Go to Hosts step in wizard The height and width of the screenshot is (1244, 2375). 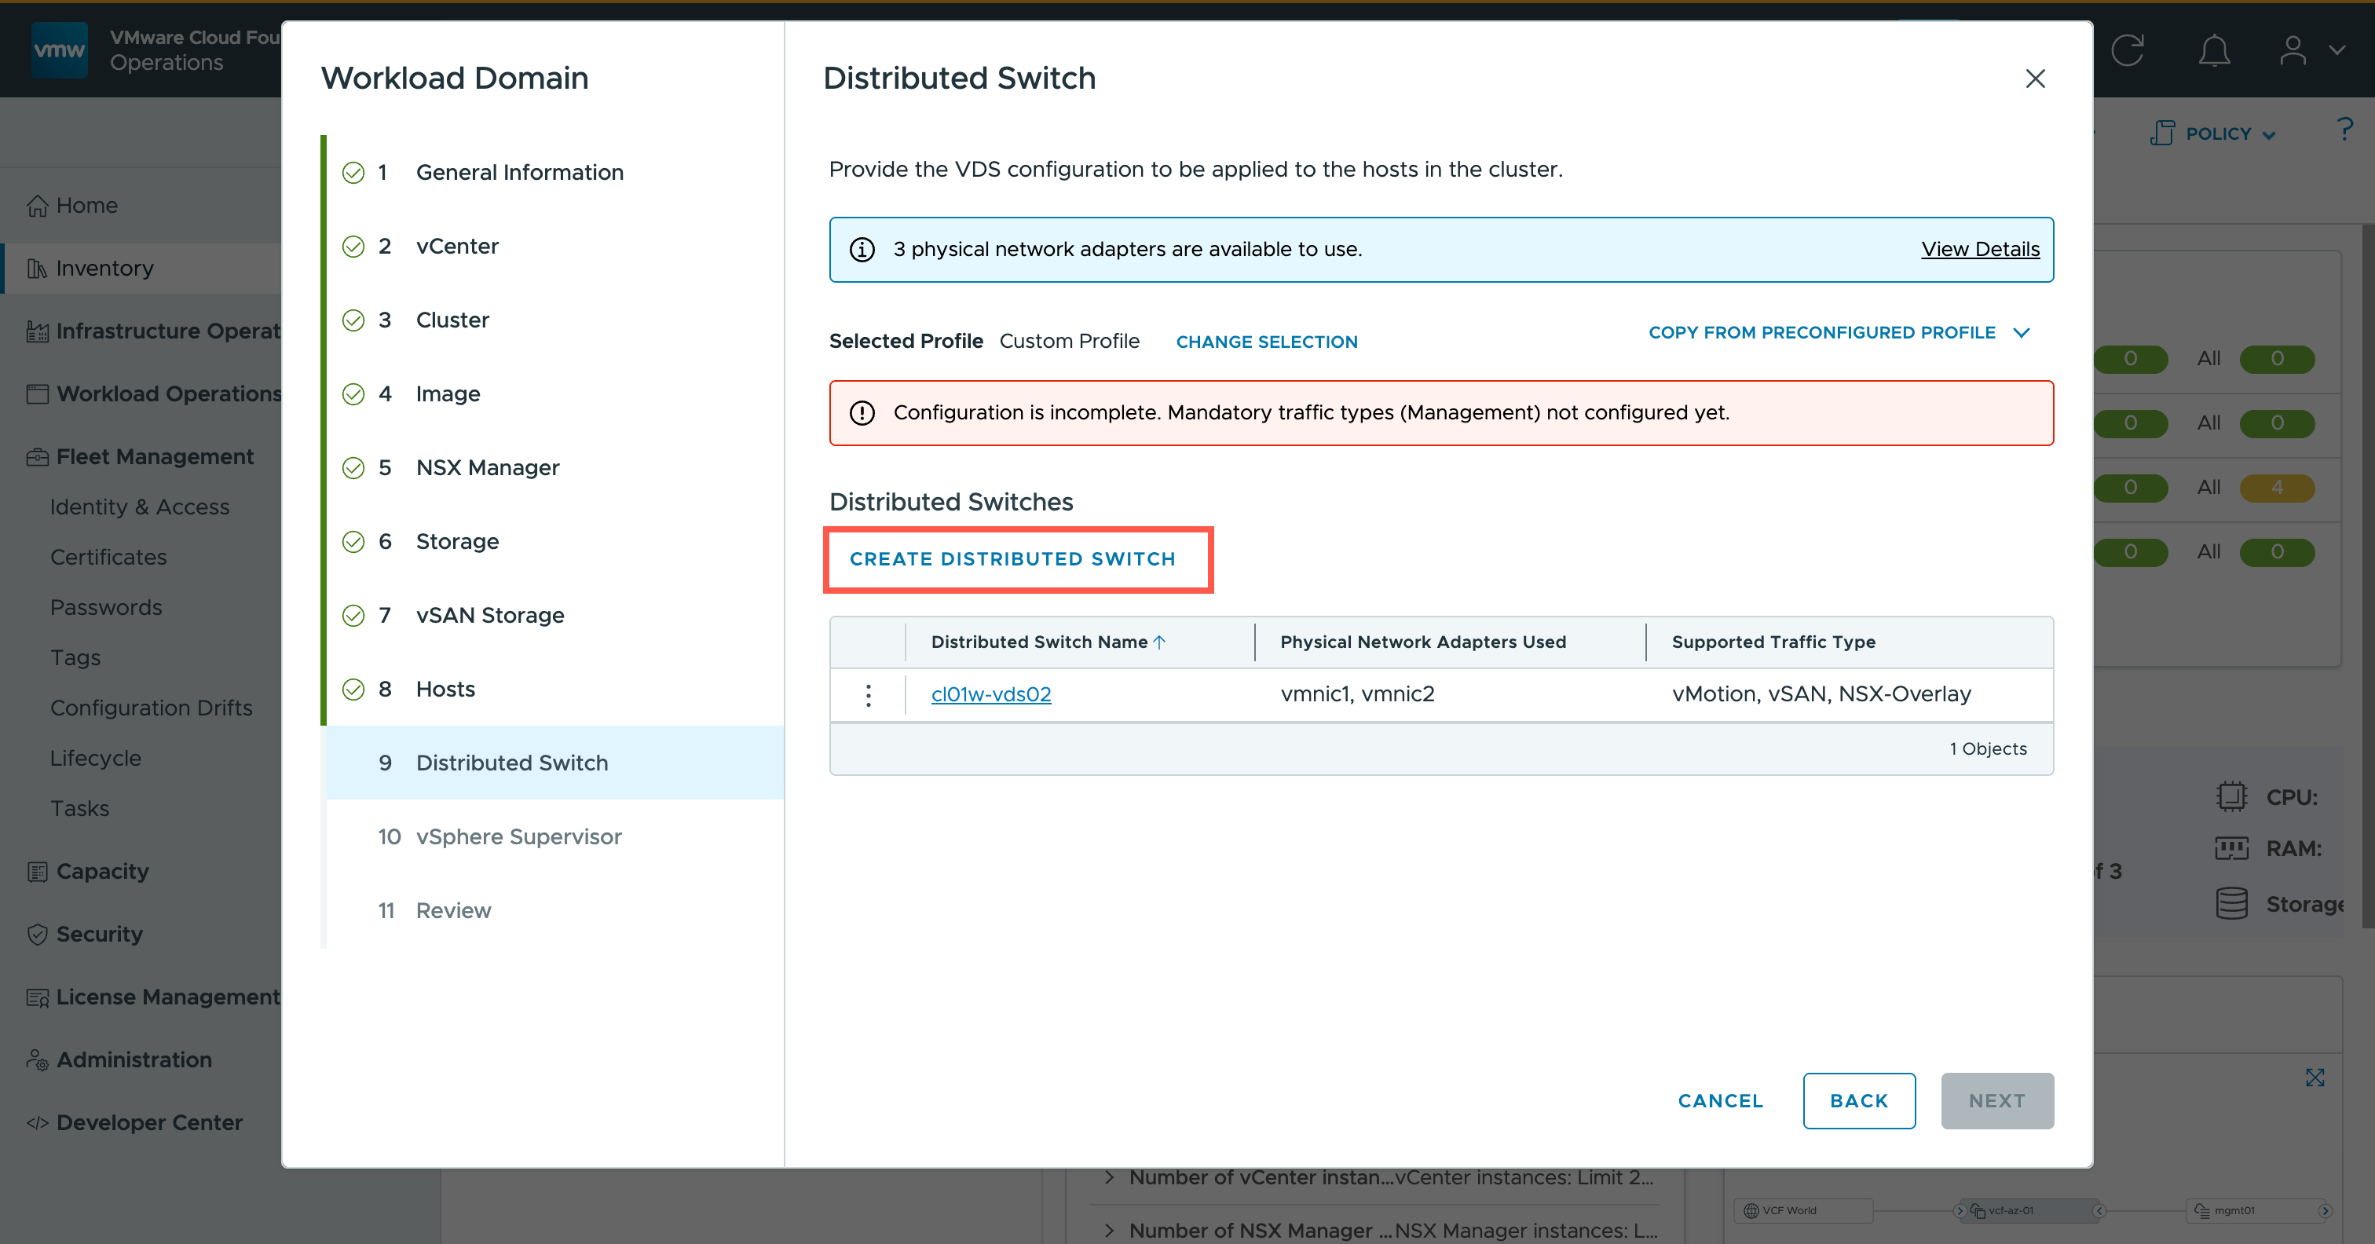click(x=445, y=689)
